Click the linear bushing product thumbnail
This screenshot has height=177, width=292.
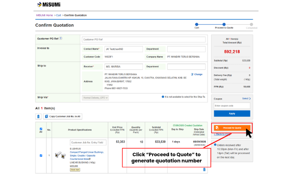point(61,155)
